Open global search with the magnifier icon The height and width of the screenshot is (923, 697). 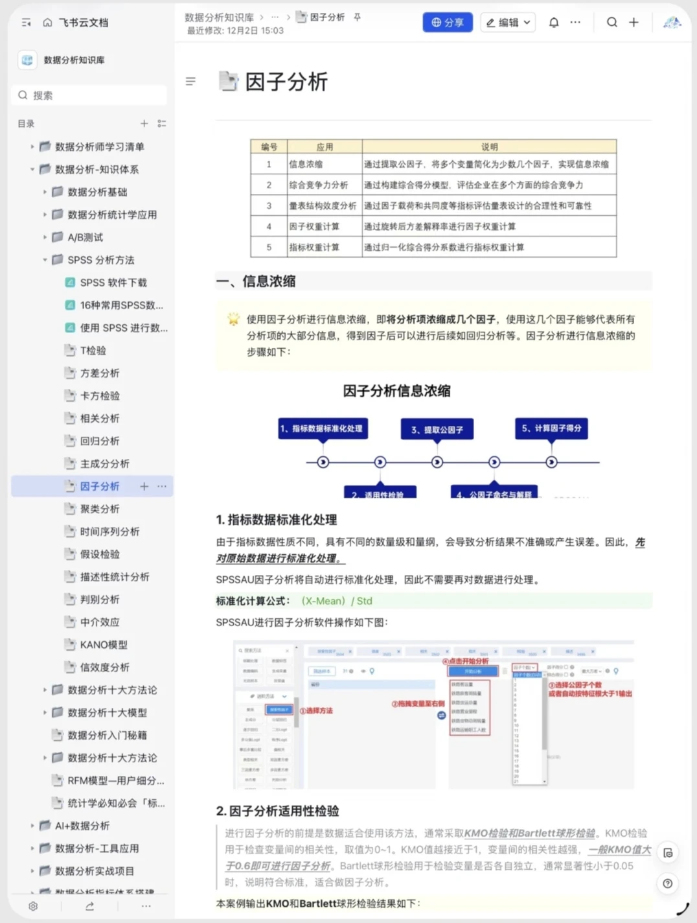tap(611, 22)
